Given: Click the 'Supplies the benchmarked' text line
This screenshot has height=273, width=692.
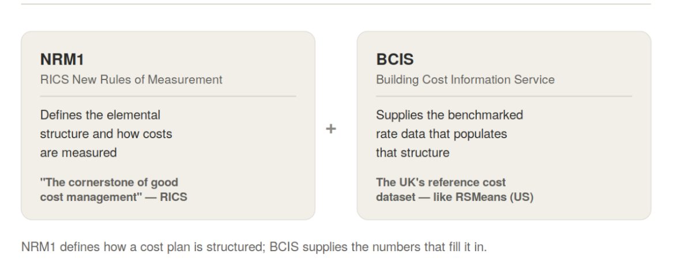Looking at the screenshot, I should pos(449,115).
